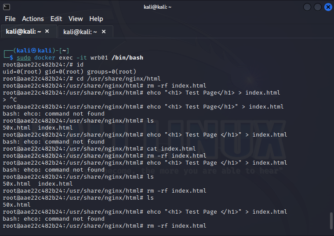The width and height of the screenshot is (334, 236).
Task: Click the '^C' interrupt line
Action: coord(10,100)
